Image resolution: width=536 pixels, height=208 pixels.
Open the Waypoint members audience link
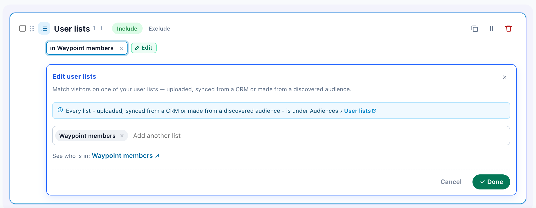point(126,156)
